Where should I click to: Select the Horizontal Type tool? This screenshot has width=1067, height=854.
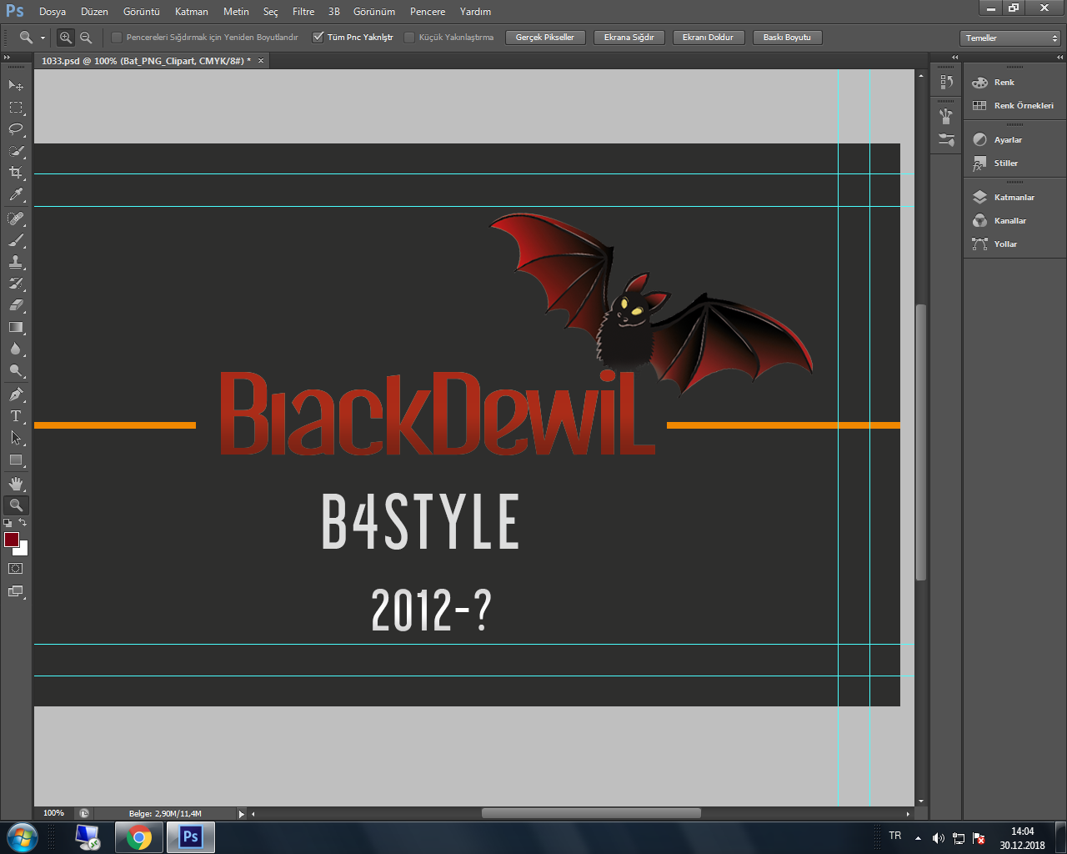point(16,416)
